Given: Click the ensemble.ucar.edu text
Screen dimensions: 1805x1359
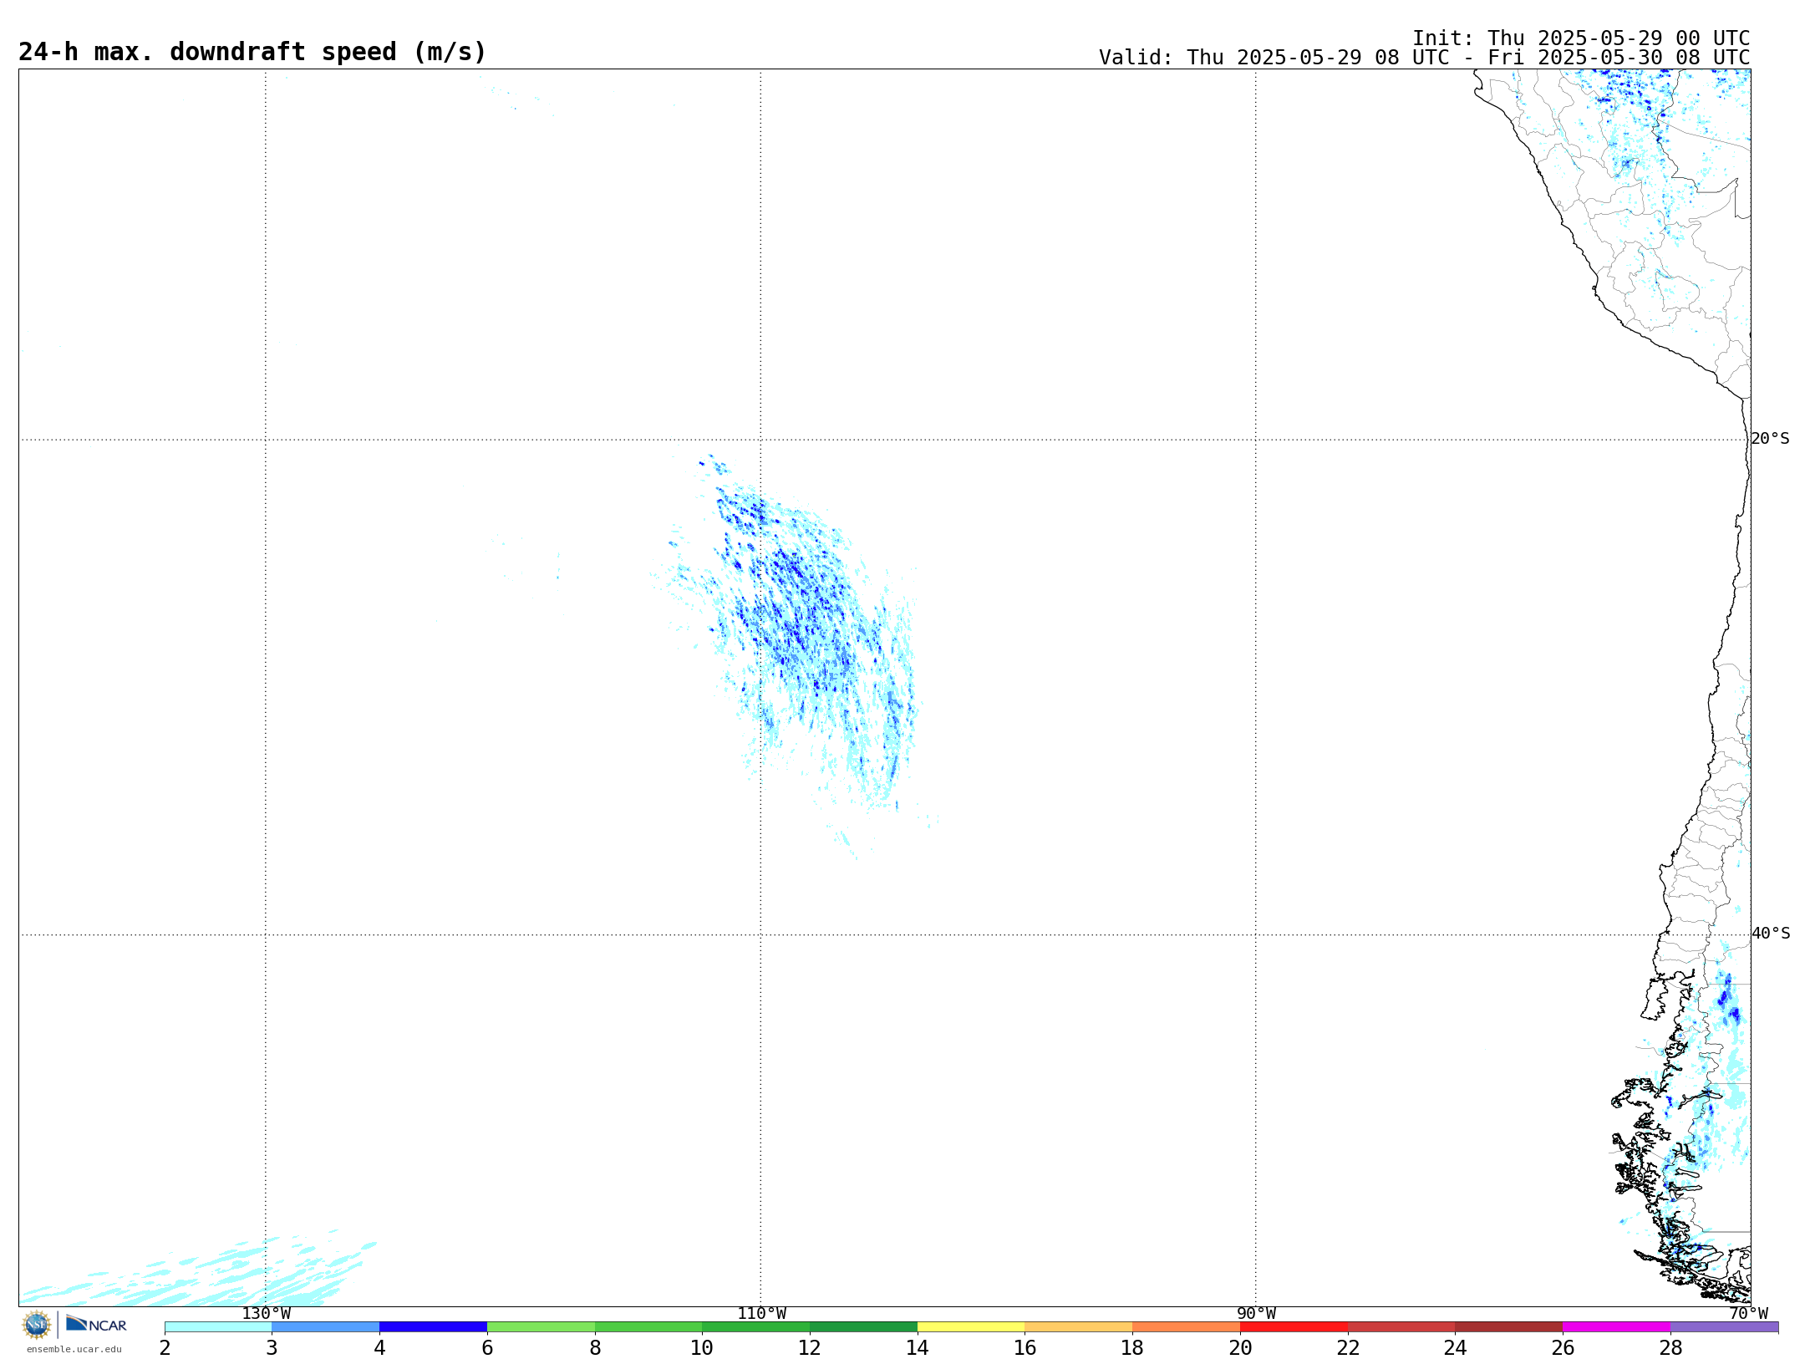Looking at the screenshot, I should pyautogui.click(x=74, y=1349).
